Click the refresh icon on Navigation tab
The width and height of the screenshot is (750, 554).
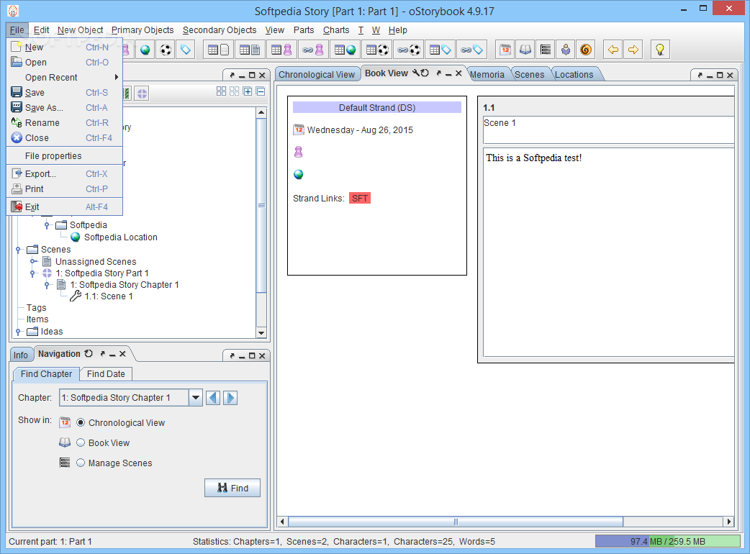click(89, 354)
